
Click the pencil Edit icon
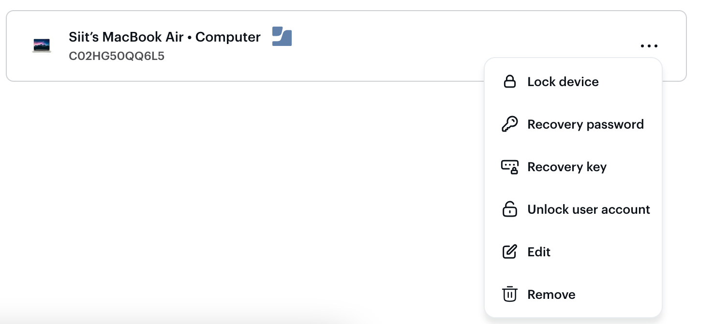[509, 252]
